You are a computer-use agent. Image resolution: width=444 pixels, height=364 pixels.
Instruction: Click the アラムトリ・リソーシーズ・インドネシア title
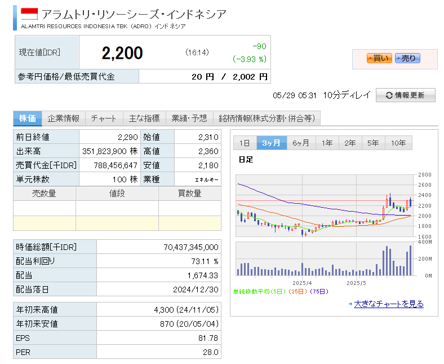[x=134, y=14]
